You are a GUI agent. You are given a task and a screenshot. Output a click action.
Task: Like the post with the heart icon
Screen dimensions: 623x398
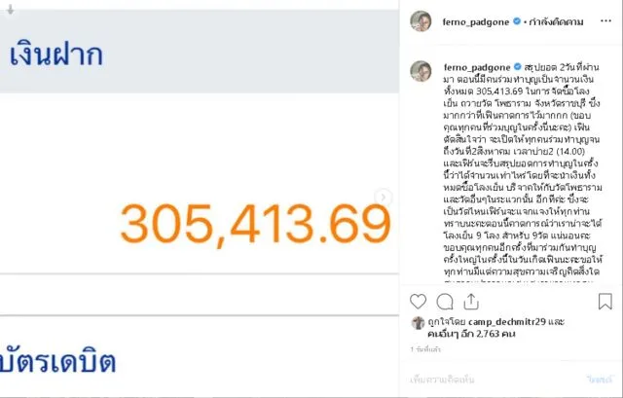[x=419, y=302]
